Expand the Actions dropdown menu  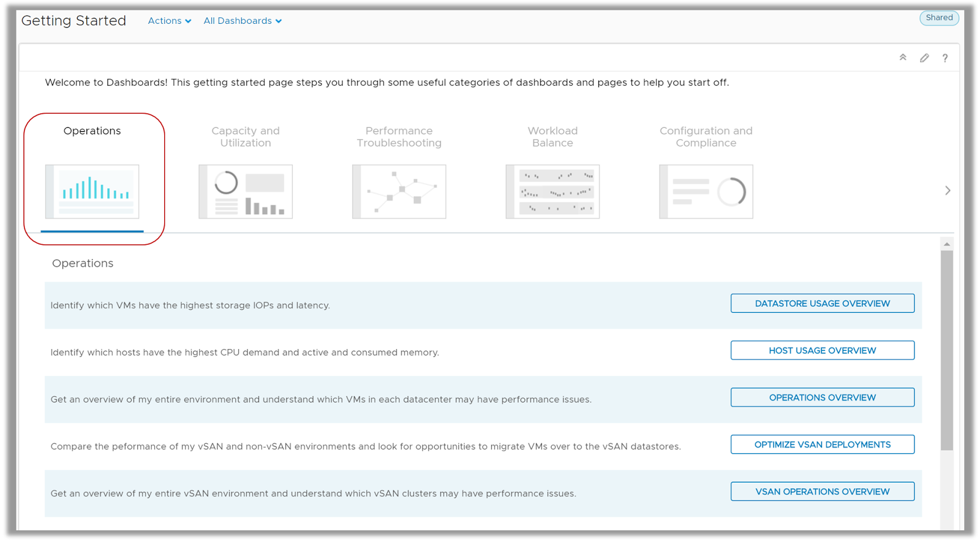tap(169, 21)
